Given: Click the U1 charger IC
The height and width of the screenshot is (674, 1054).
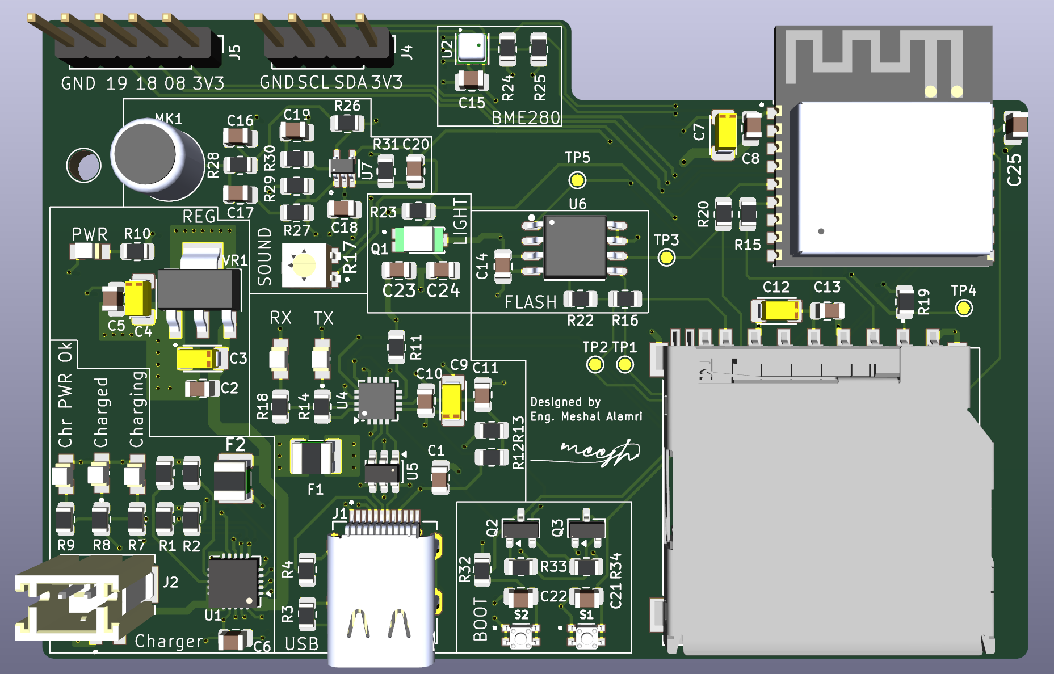Looking at the screenshot, I should coord(235,583).
